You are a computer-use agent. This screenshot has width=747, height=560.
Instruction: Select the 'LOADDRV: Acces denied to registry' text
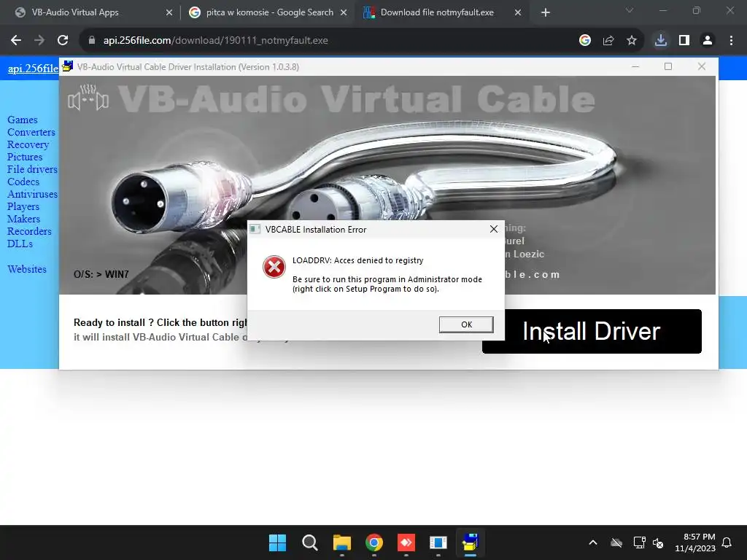click(357, 260)
